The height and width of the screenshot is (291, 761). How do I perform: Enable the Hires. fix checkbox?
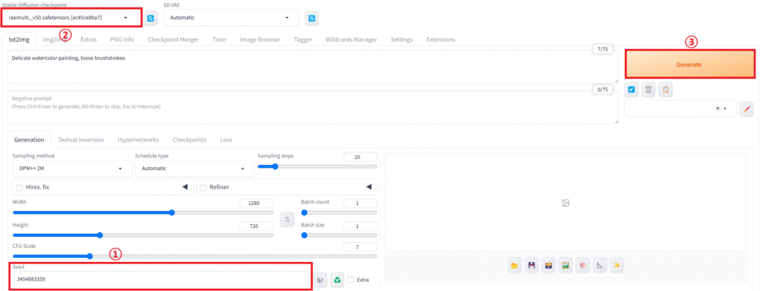point(19,187)
